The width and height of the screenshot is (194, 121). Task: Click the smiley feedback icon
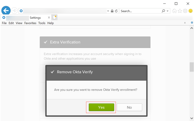coord(190,11)
